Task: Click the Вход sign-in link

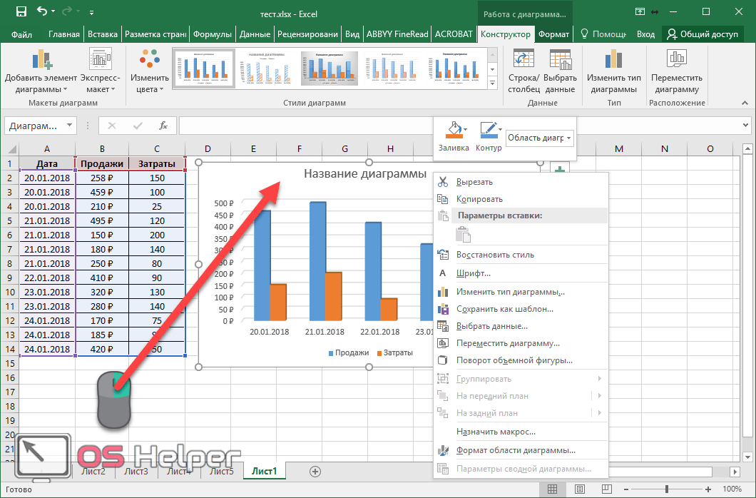Action: tap(645, 34)
